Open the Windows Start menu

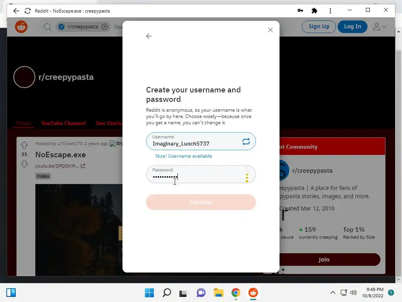pyautogui.click(x=150, y=293)
